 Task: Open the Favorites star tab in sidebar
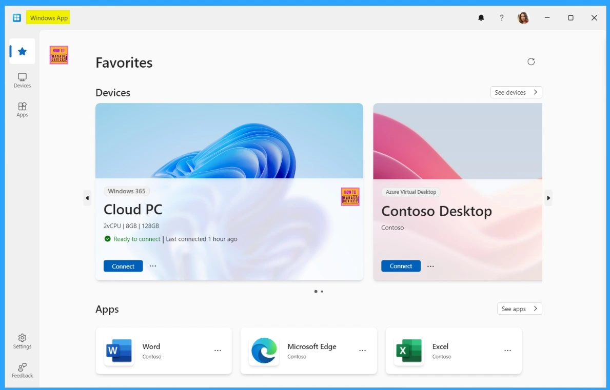[x=22, y=51]
